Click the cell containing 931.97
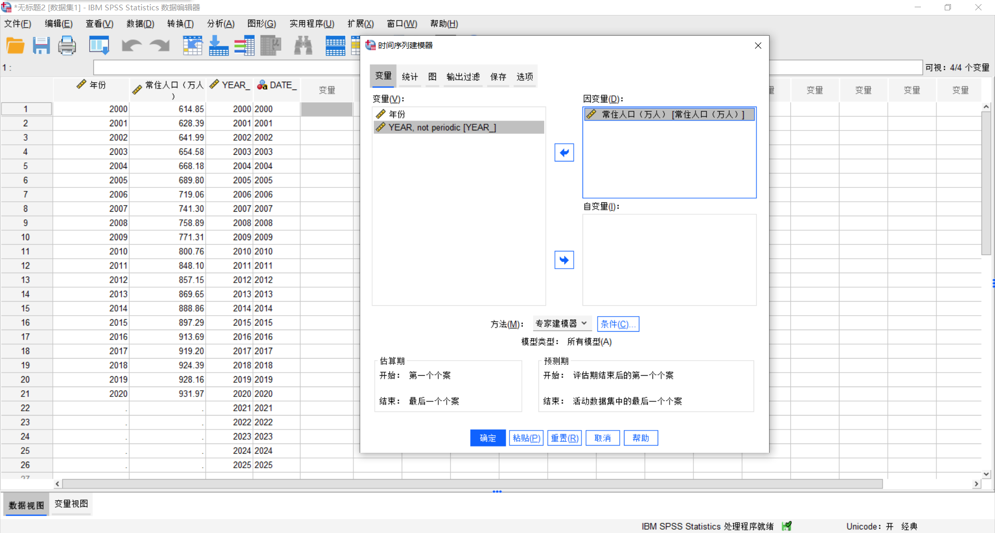Screen dimensions: 995x533 tap(168, 394)
